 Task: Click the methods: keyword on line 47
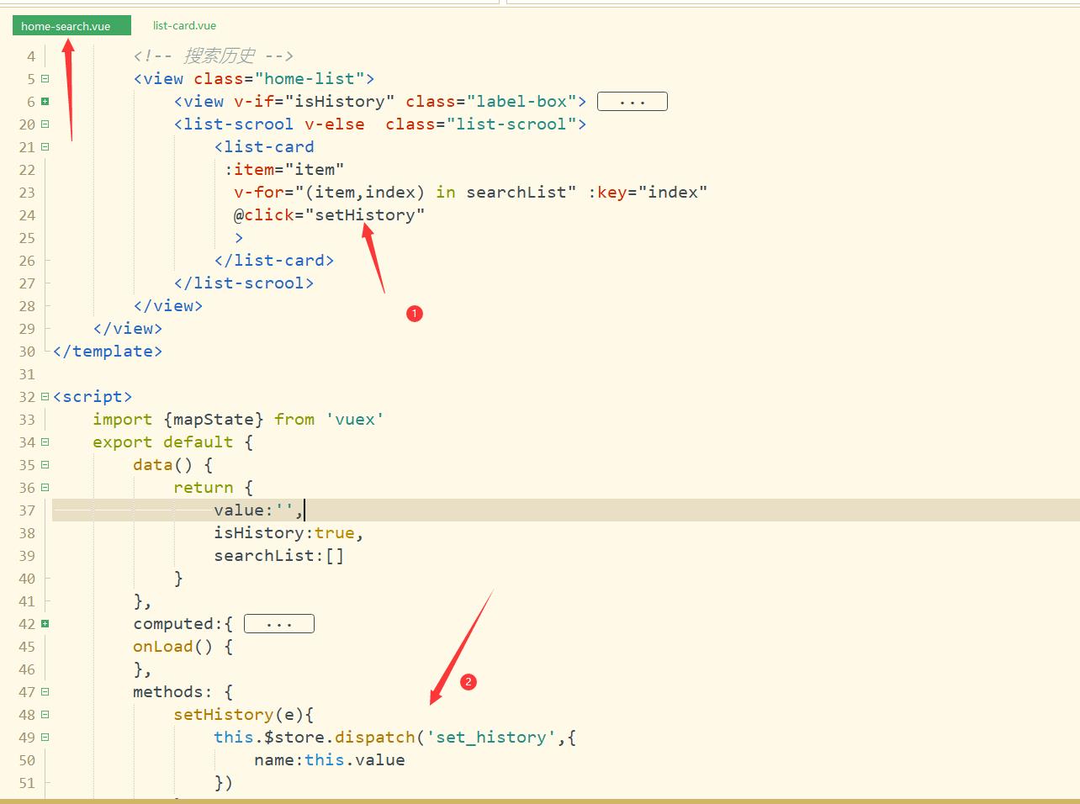tap(173, 692)
